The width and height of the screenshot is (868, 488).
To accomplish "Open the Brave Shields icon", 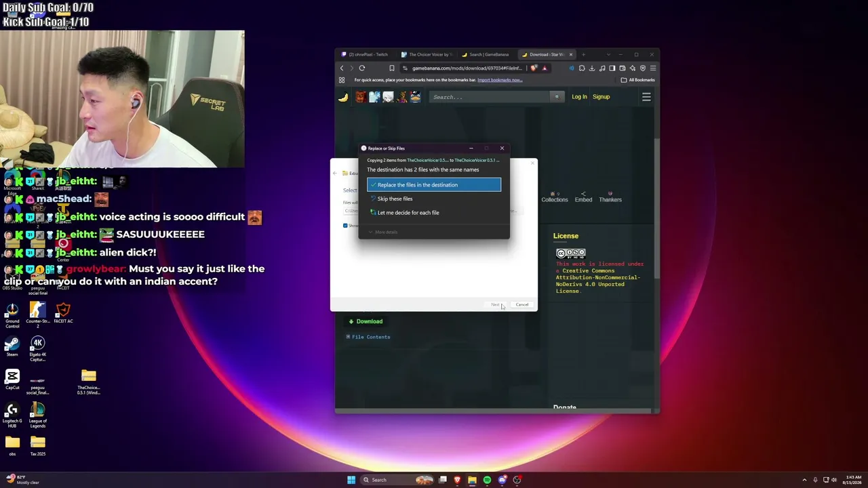I will (x=534, y=68).
